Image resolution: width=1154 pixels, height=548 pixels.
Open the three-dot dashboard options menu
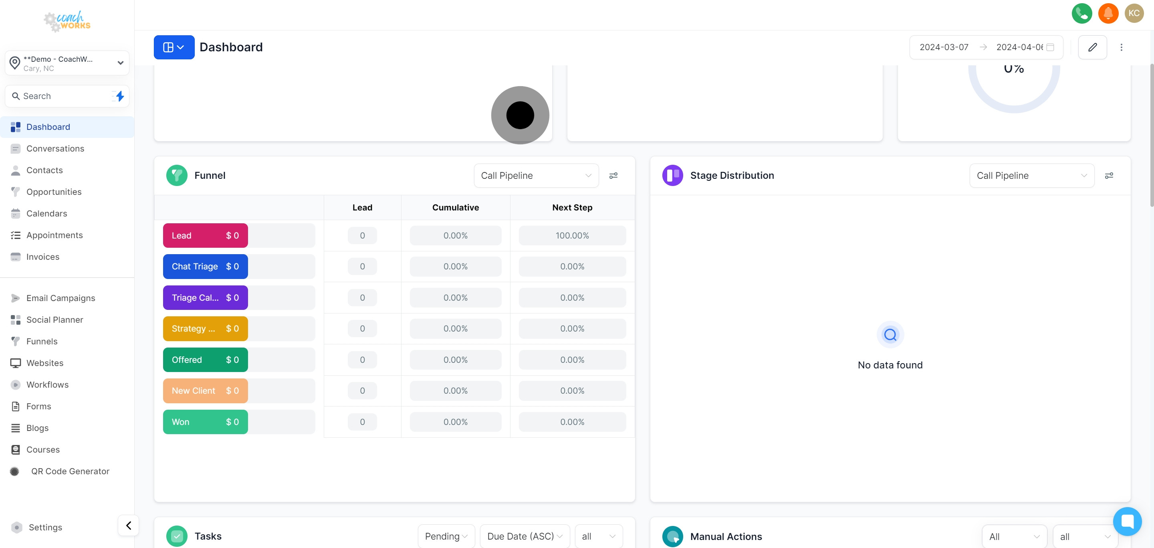1121,47
